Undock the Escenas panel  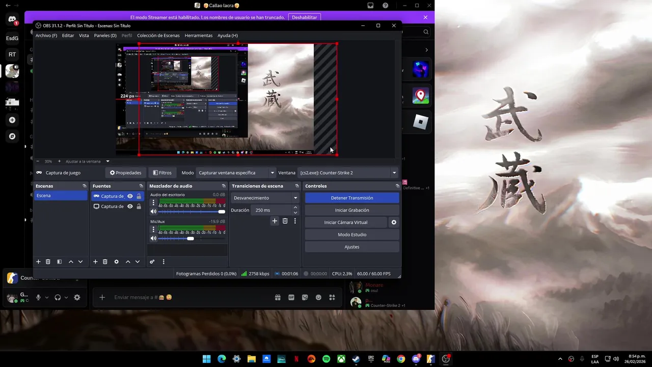point(85,186)
